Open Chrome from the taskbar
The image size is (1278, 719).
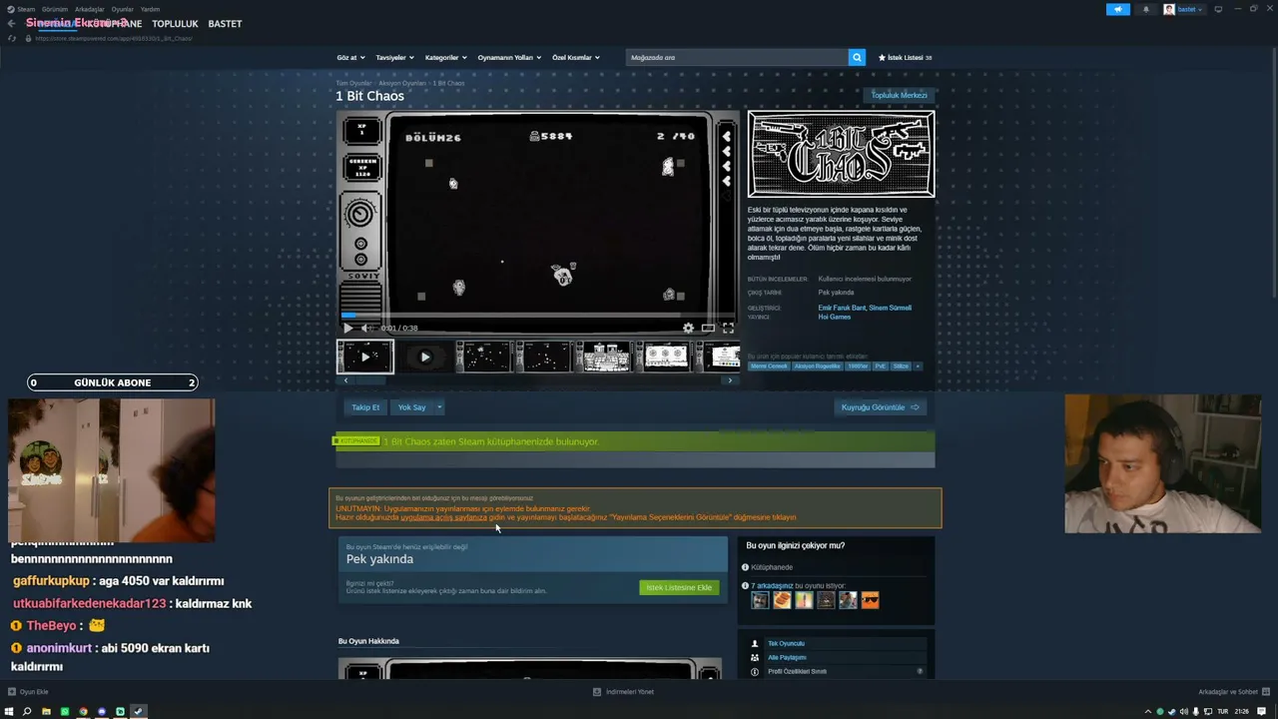[83, 712]
